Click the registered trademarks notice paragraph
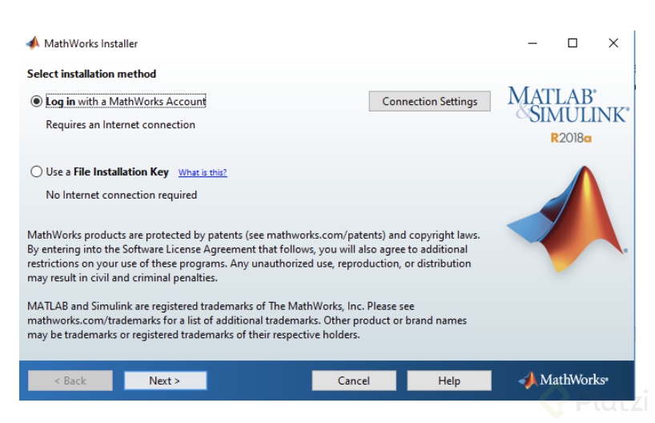 [x=247, y=320]
